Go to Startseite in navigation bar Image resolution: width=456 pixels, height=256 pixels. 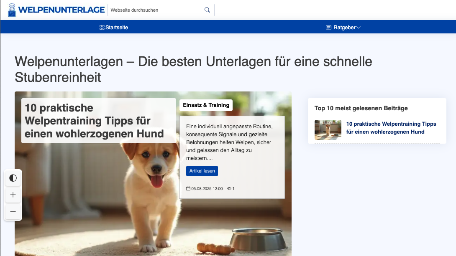point(117,28)
